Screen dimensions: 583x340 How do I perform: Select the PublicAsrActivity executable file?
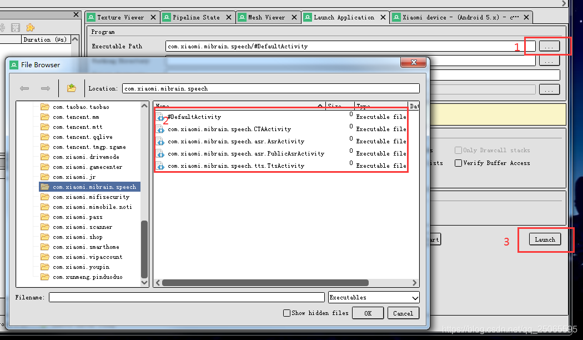pyautogui.click(x=246, y=154)
